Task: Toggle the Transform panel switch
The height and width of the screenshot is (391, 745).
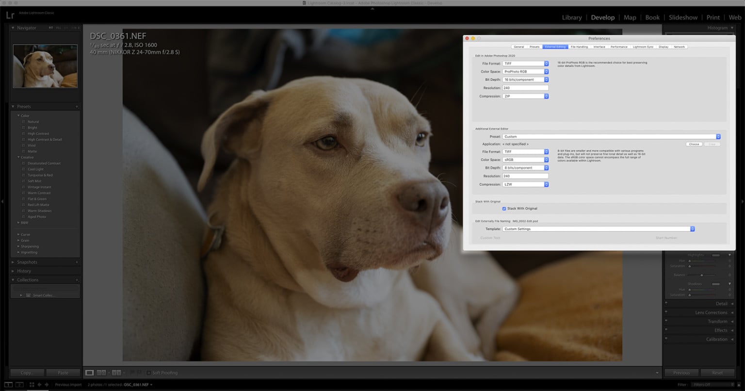Action: [666, 321]
